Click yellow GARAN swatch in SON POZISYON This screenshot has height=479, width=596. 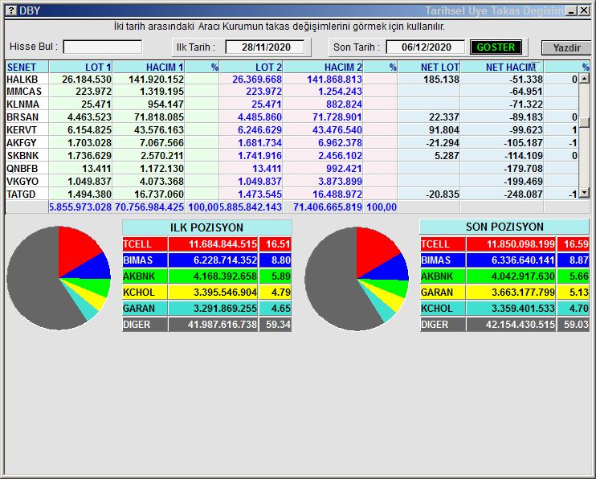443,293
